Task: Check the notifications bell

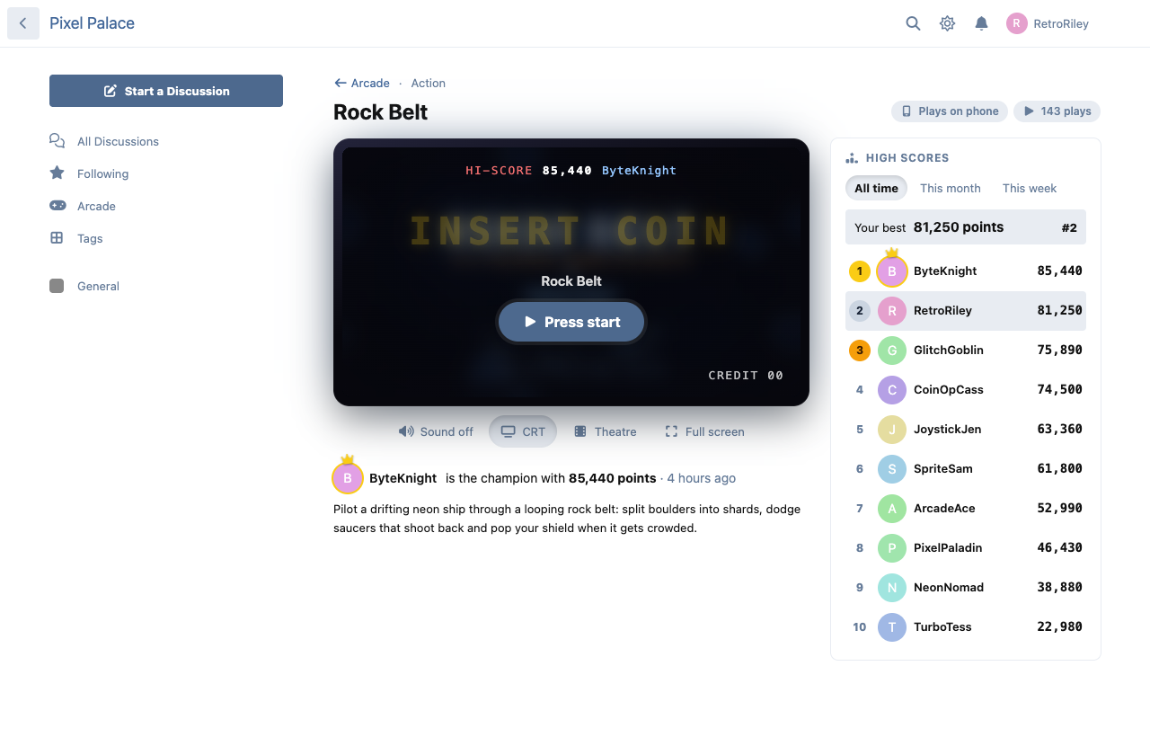Action: pos(981,23)
